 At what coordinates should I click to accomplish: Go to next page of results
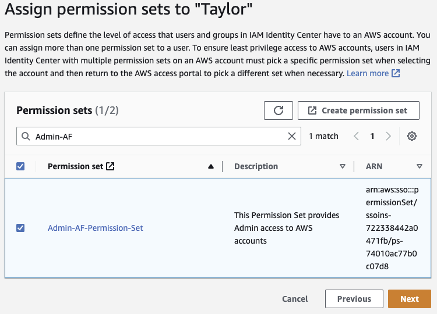(x=388, y=136)
